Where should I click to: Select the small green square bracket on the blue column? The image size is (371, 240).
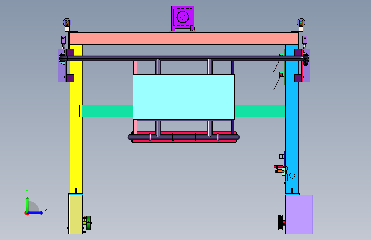(x=281, y=156)
